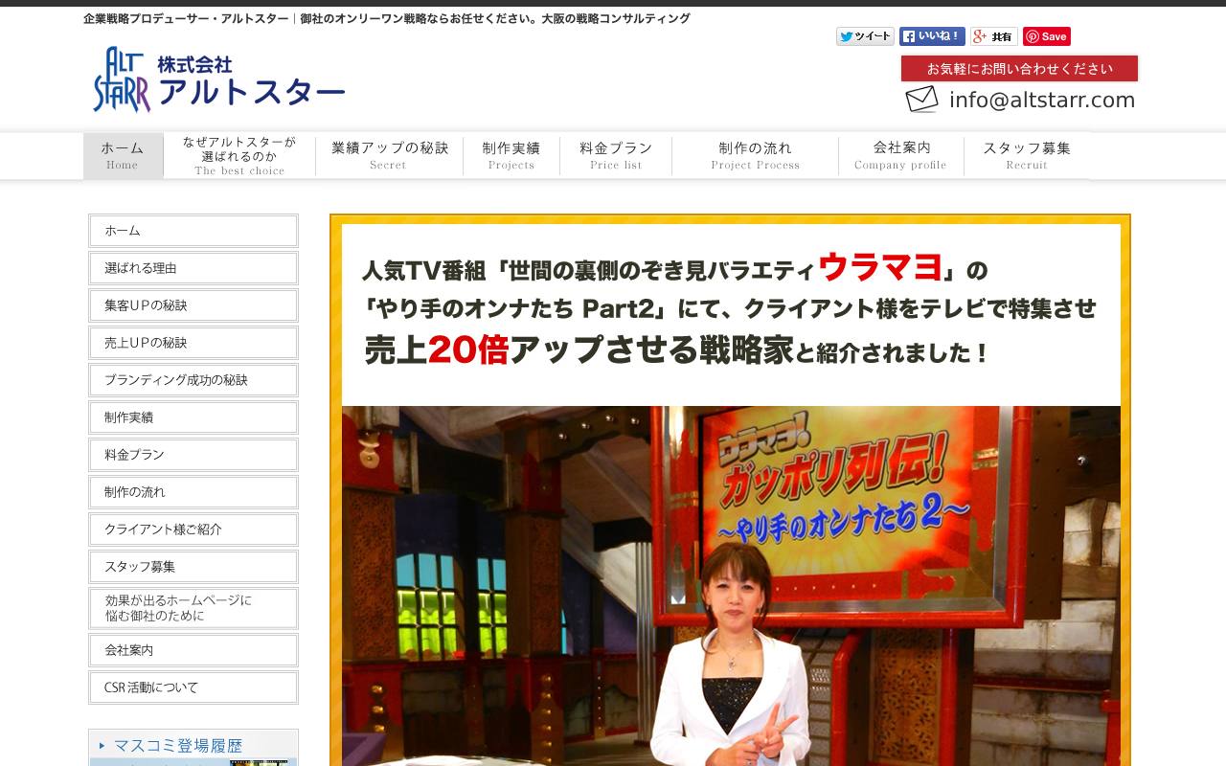The image size is (1226, 766).
Task: Click the ALT STARR company logo
Action: (122, 79)
